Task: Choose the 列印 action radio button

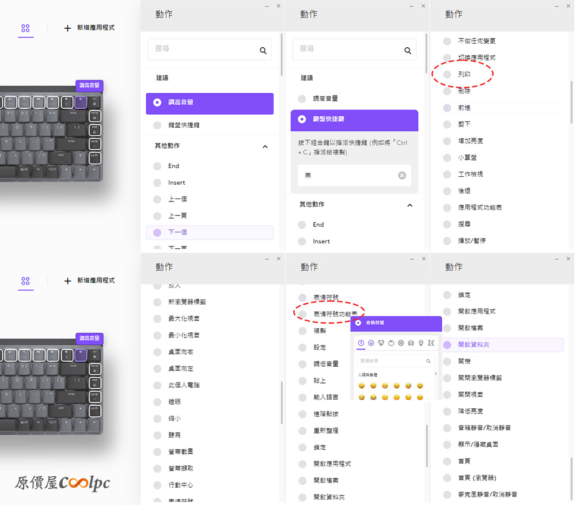Action: coord(447,74)
